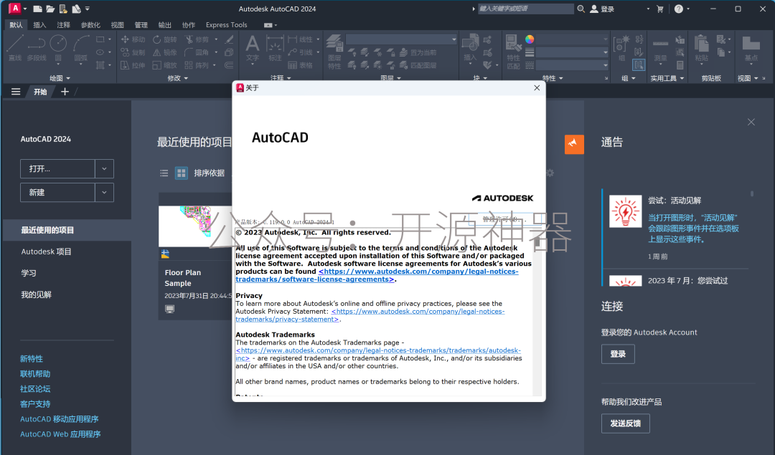
Task: Click the Mirror (镜像) tool
Action: [165, 52]
